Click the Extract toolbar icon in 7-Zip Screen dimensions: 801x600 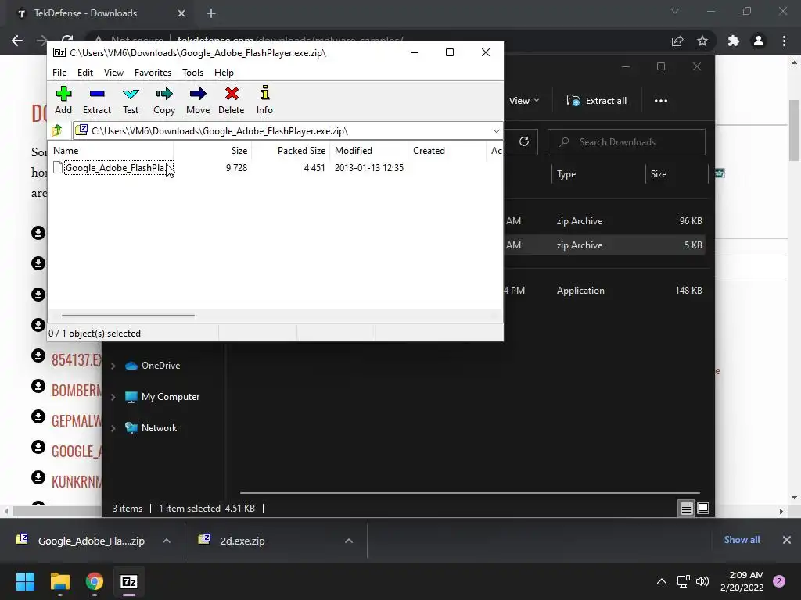click(96, 101)
